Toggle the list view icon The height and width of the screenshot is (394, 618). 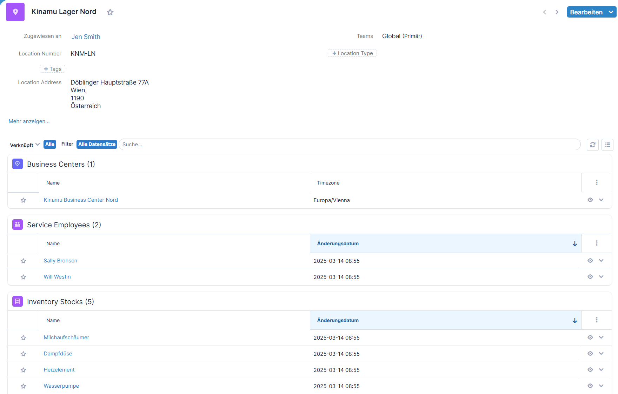point(607,145)
